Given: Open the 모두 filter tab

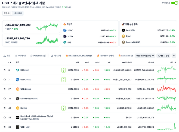Looking at the screenshot, I should click(7, 56).
